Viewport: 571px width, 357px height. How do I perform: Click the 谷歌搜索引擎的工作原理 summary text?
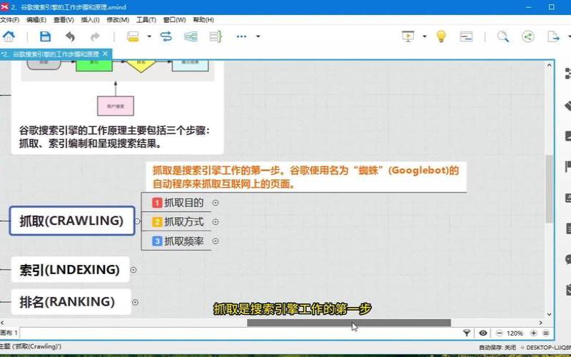tap(114, 137)
